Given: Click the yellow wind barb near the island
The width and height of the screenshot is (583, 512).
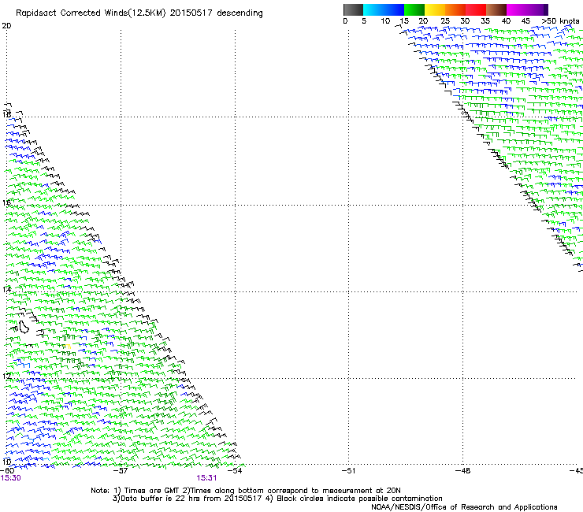Looking at the screenshot, I should [67, 346].
